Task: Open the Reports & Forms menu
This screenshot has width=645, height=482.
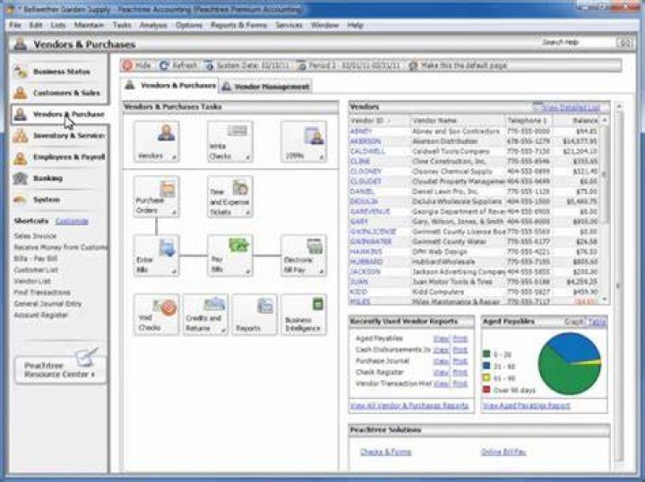Action: [x=238, y=25]
